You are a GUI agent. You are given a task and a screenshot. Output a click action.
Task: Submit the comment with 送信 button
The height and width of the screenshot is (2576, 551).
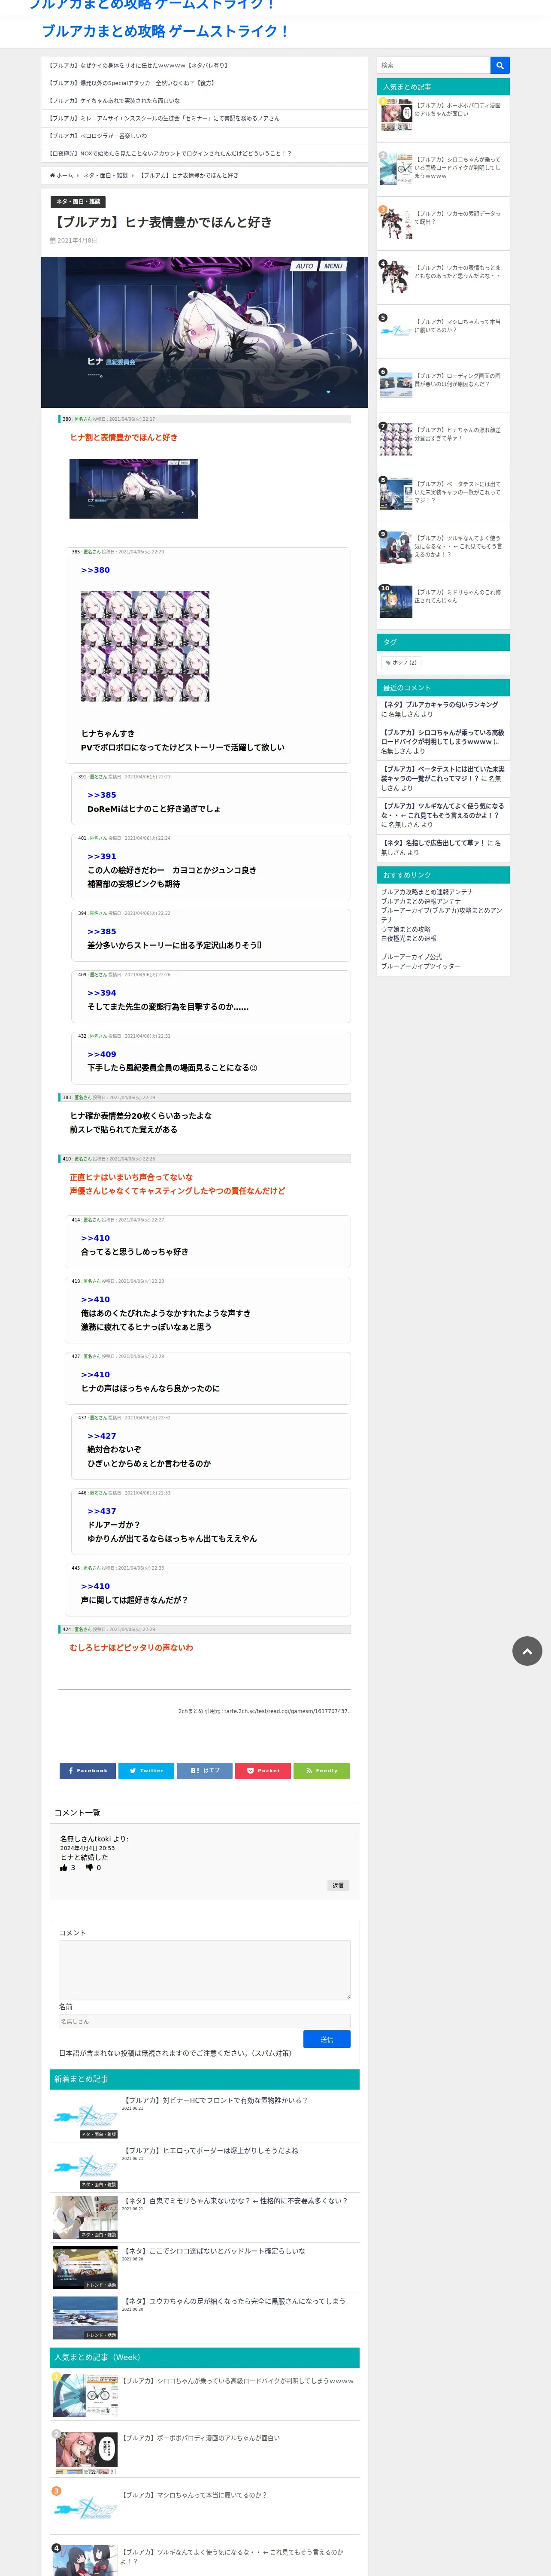pyautogui.click(x=327, y=2039)
